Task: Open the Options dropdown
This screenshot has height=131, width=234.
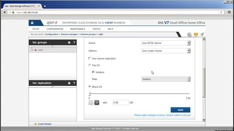Action: 166,51
